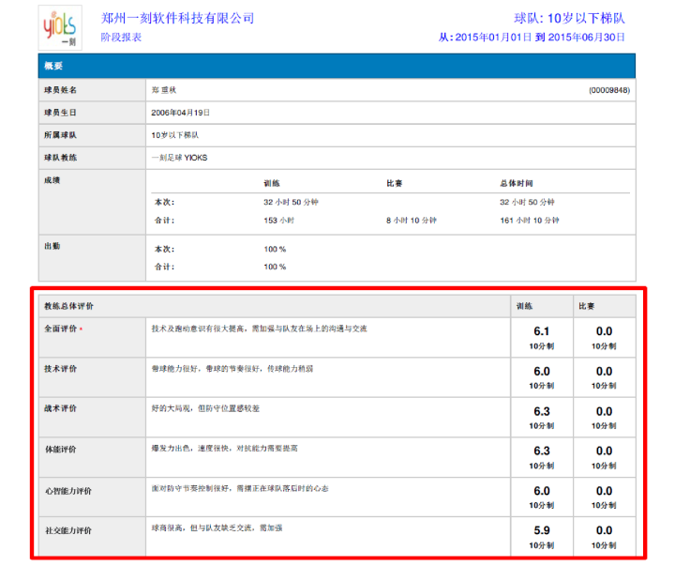Viewport: 675px width, 566px height.
Task: Click the 教练总体评价 table header
Action: pos(68,306)
